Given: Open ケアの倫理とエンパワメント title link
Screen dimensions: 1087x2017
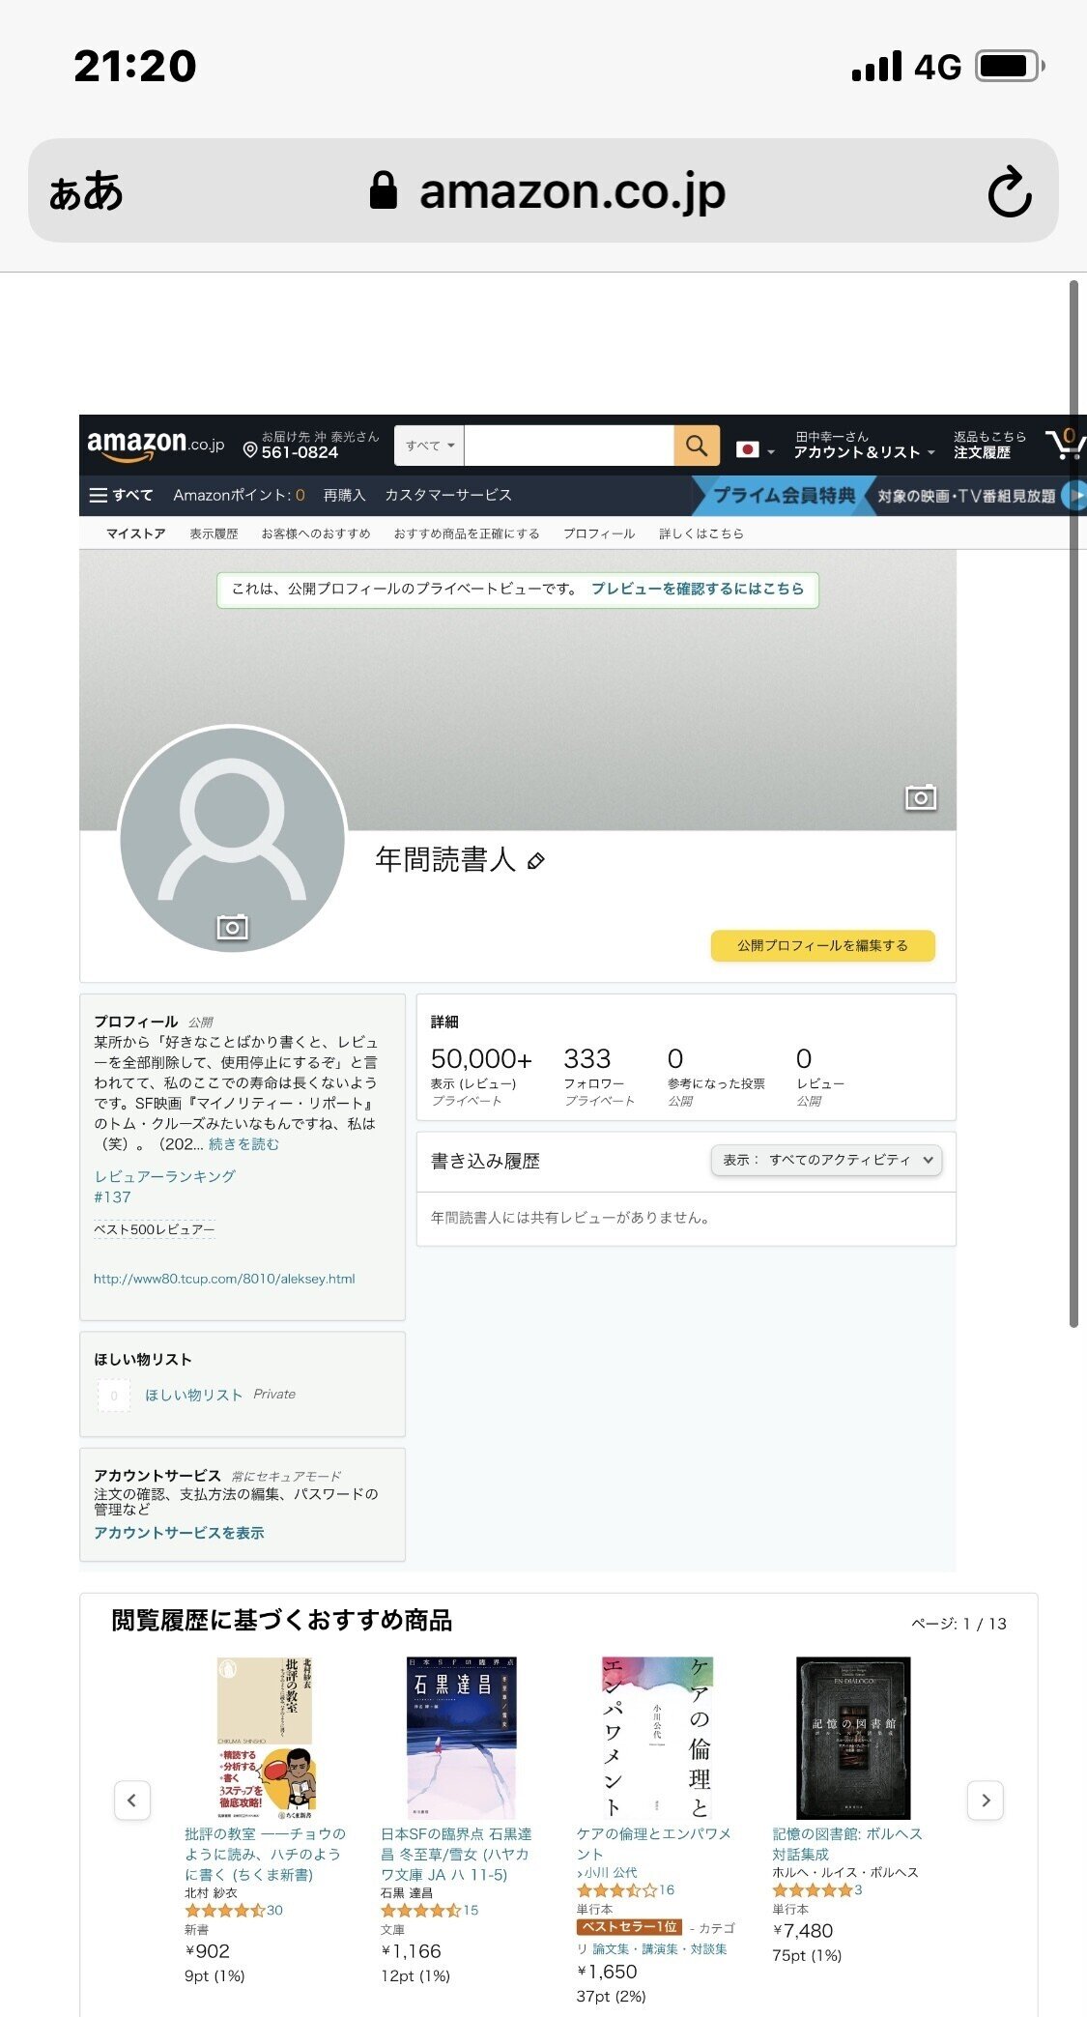Looking at the screenshot, I should [x=653, y=1843].
